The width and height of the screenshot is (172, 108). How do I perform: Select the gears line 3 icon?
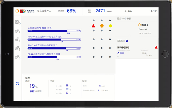point(17,57)
